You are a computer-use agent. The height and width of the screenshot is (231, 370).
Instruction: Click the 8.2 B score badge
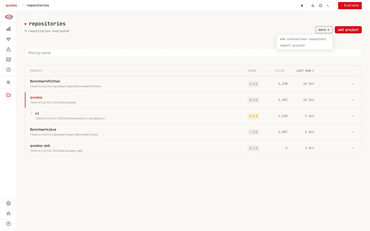[253, 148]
